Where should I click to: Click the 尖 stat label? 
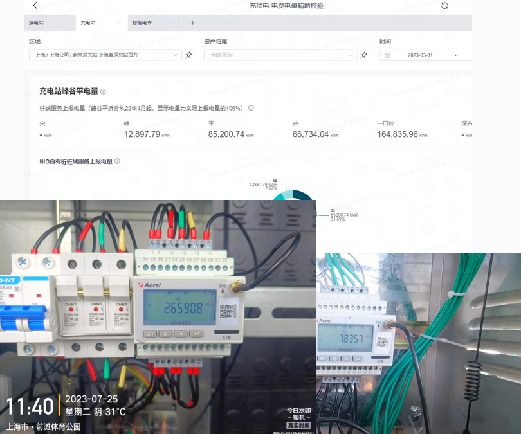coord(42,123)
